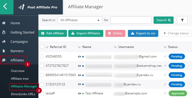This screenshot has height=98, width=192.
Task: Check the row for referral 21323123123
Action: tap(42, 84)
